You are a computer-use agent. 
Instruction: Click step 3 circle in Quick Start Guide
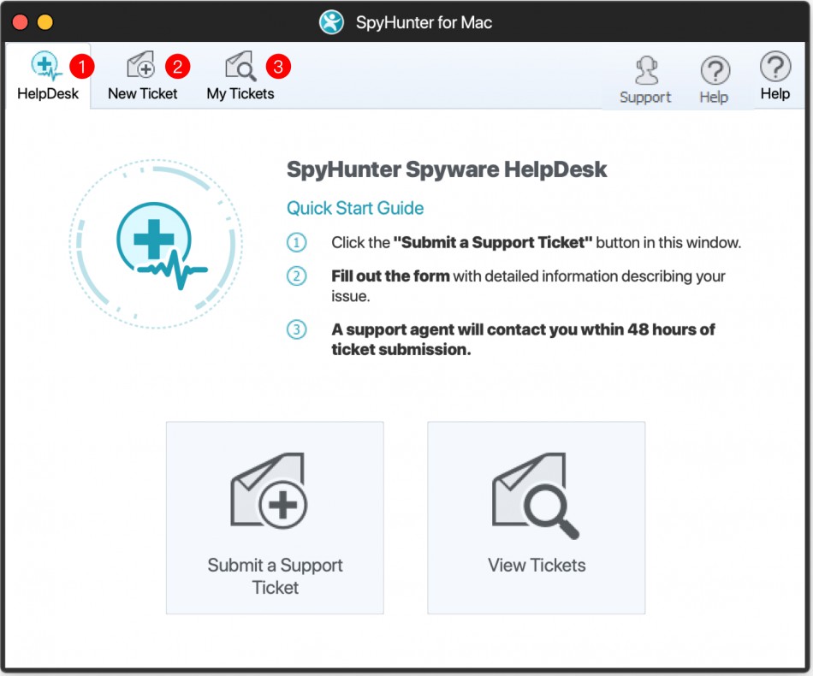pyautogui.click(x=297, y=329)
